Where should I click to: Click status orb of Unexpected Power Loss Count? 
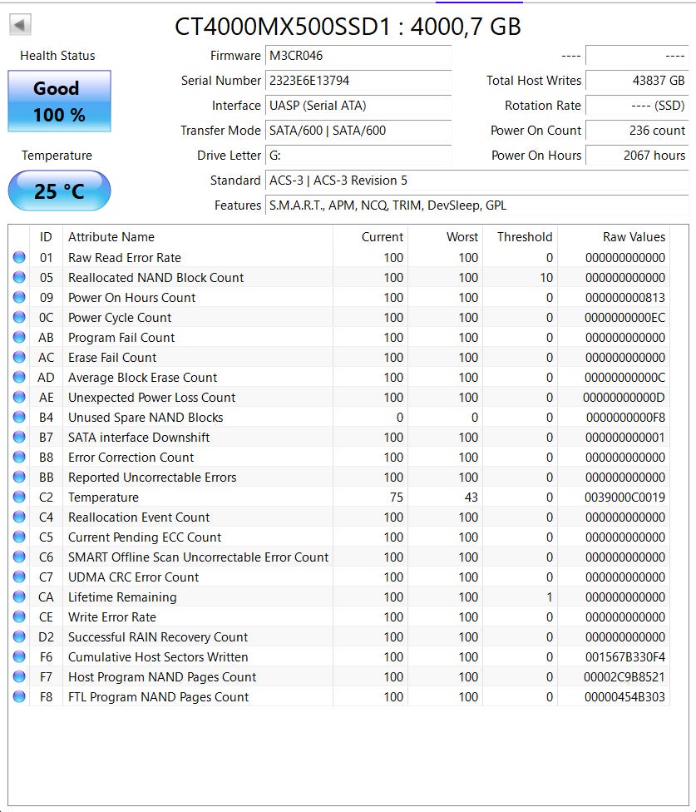pos(19,397)
